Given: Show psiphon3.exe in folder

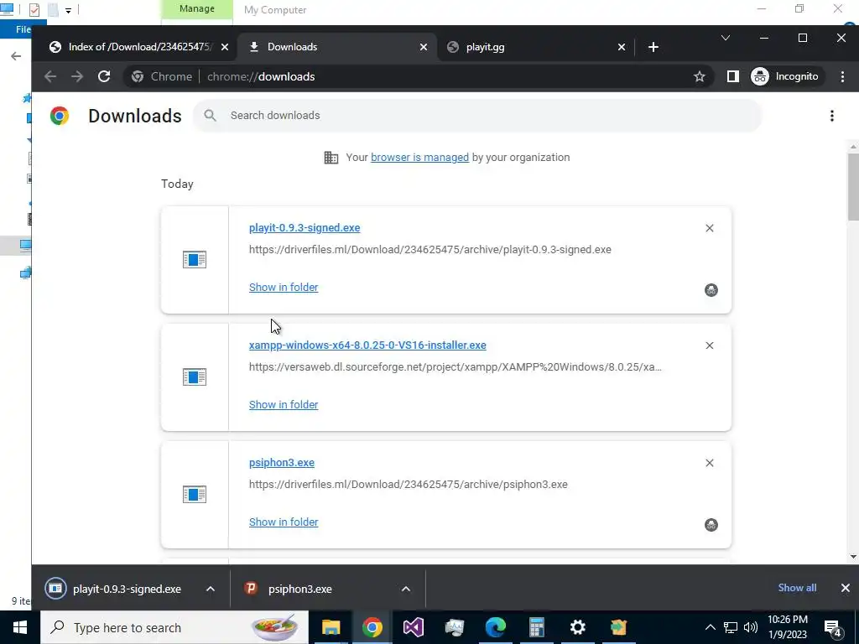Looking at the screenshot, I should point(284,522).
